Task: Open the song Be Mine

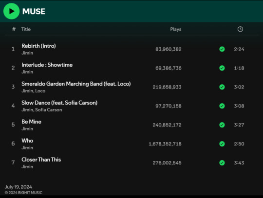Action: tap(31, 122)
